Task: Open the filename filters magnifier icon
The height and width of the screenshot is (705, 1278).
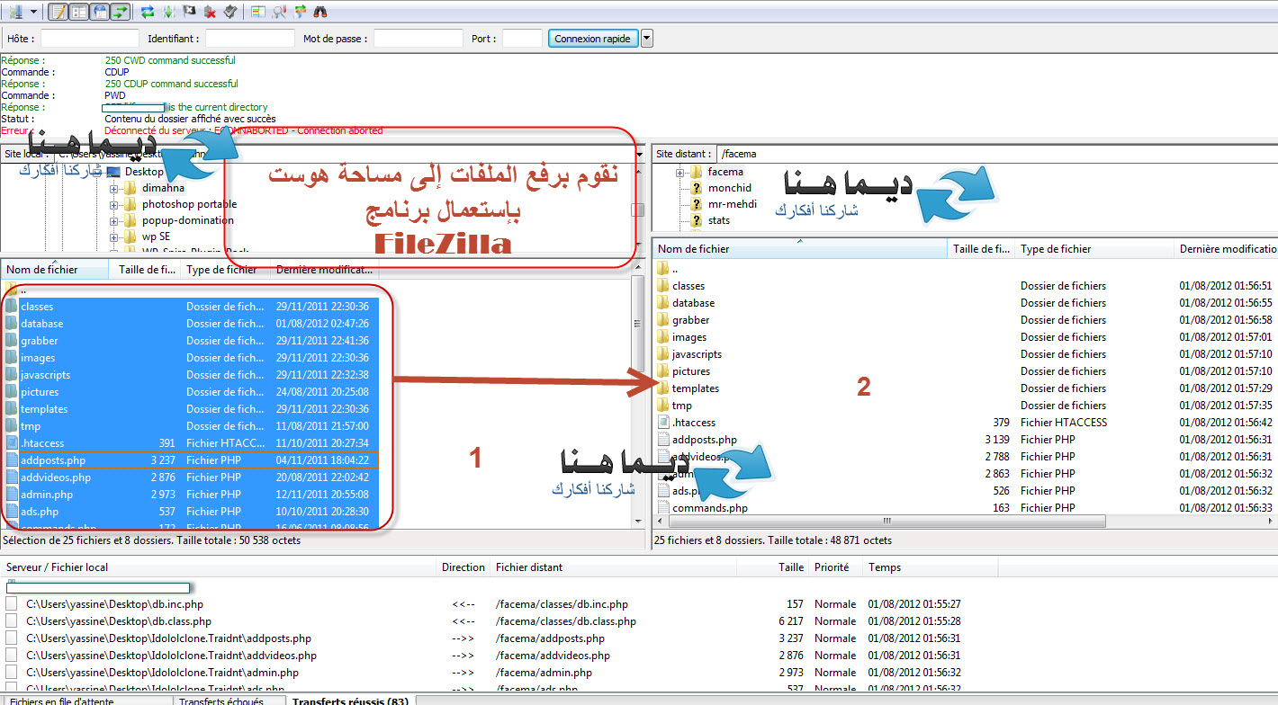Action: (279, 11)
